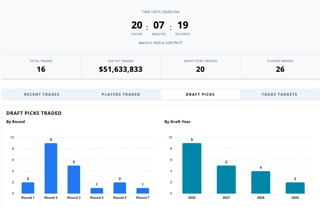The width and height of the screenshot is (320, 207).
Task: Click the Round 1 bar in By Round chart
Action: pyautogui.click(x=28, y=188)
